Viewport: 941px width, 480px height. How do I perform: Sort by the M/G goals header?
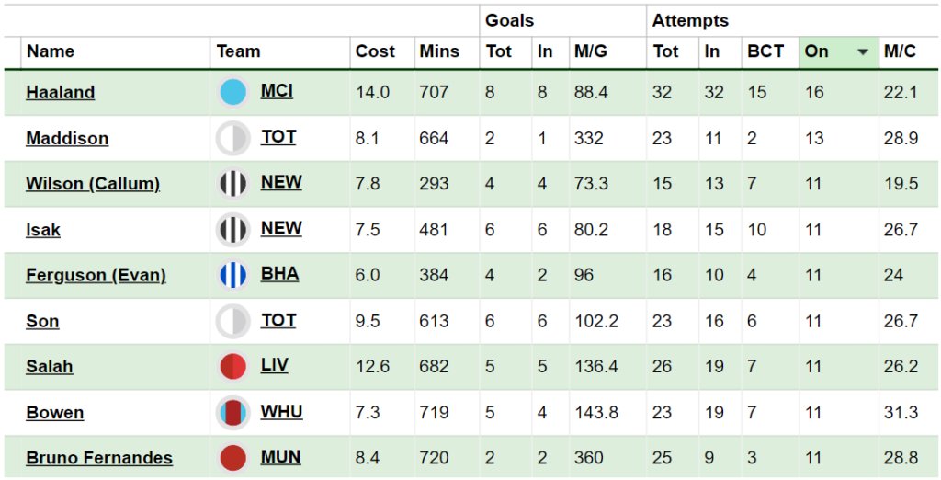coord(591,51)
